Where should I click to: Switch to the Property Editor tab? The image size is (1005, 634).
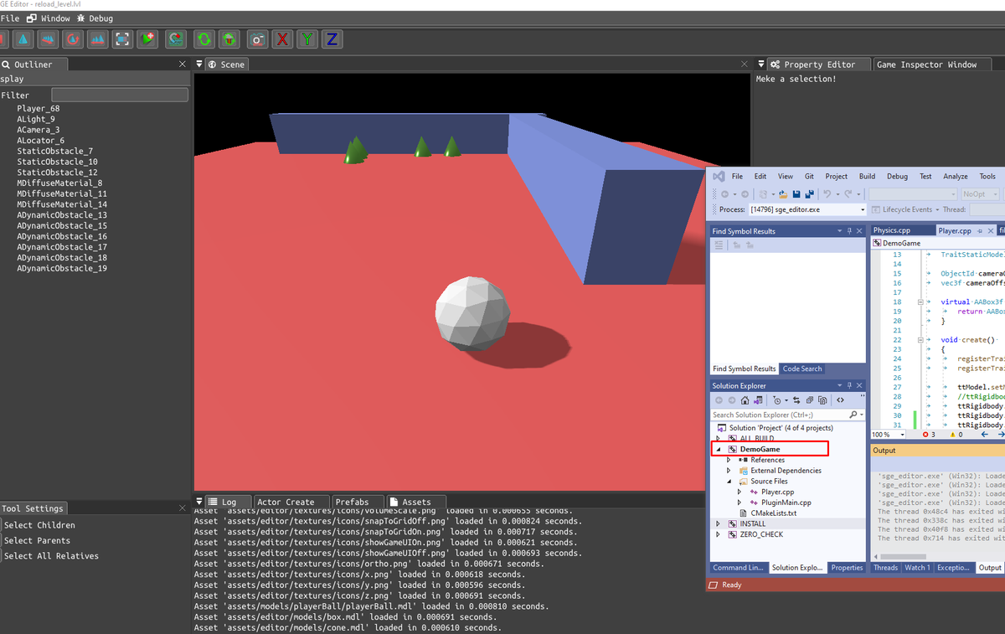click(x=819, y=64)
